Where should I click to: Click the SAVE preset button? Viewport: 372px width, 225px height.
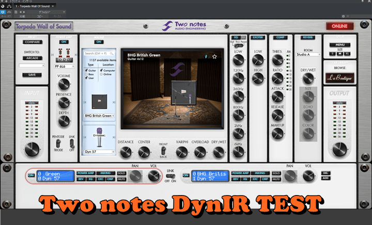32,75
